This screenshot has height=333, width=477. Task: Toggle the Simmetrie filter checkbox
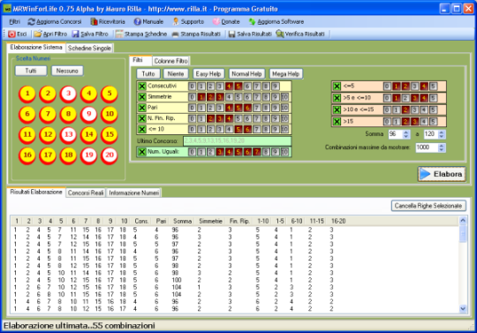pos(141,97)
